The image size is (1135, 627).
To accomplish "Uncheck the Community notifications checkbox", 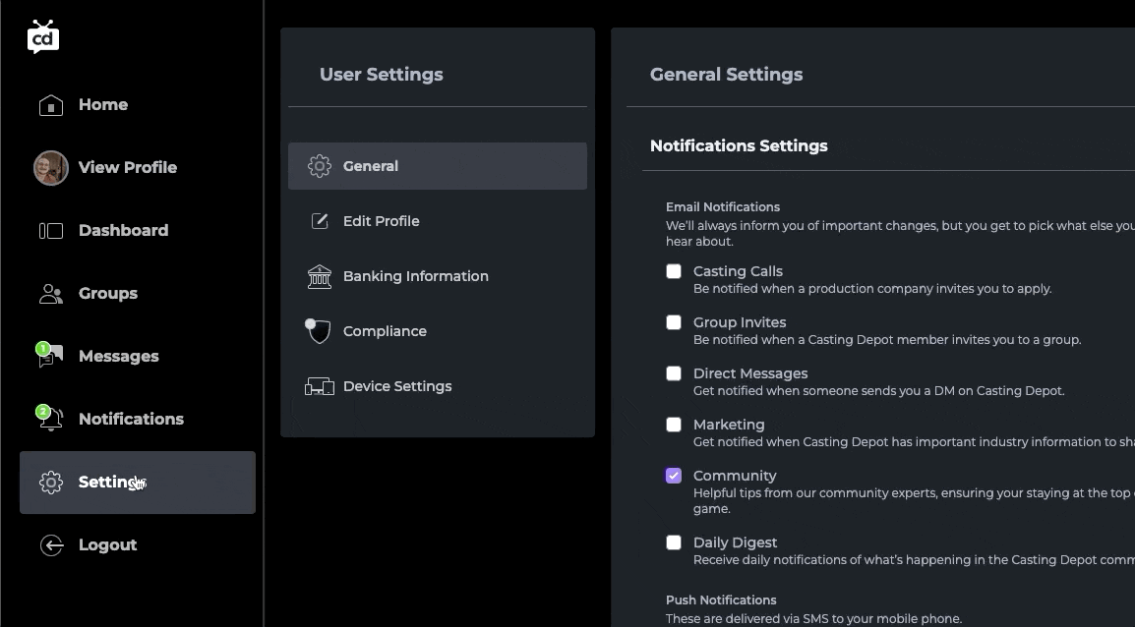I will coord(674,476).
